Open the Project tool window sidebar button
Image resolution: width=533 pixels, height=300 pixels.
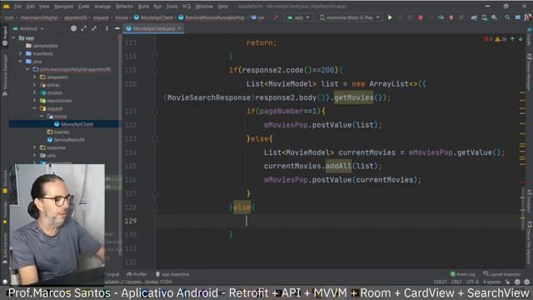[x=5, y=36]
